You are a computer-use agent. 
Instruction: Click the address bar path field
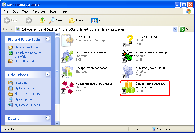coord(95,29)
